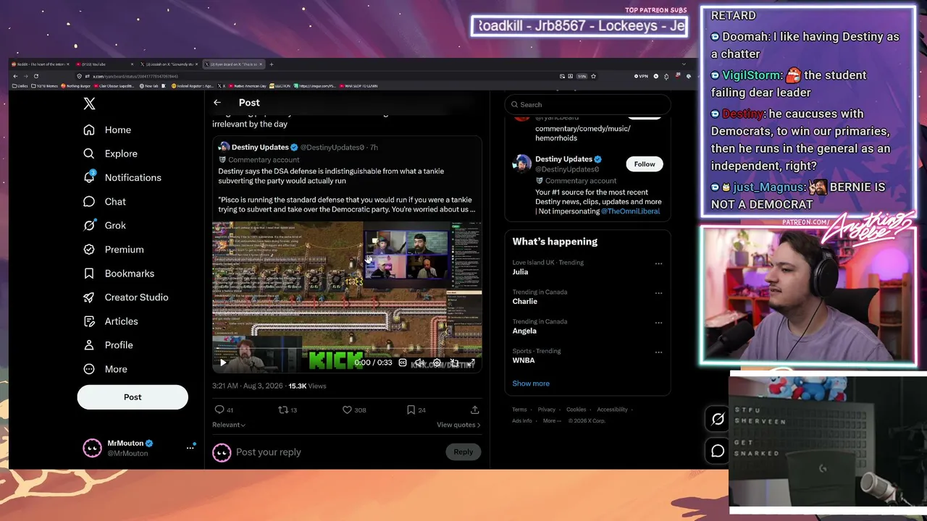927x521 pixels.
Task: Play the embedded Kick video clip
Action: pos(223,363)
